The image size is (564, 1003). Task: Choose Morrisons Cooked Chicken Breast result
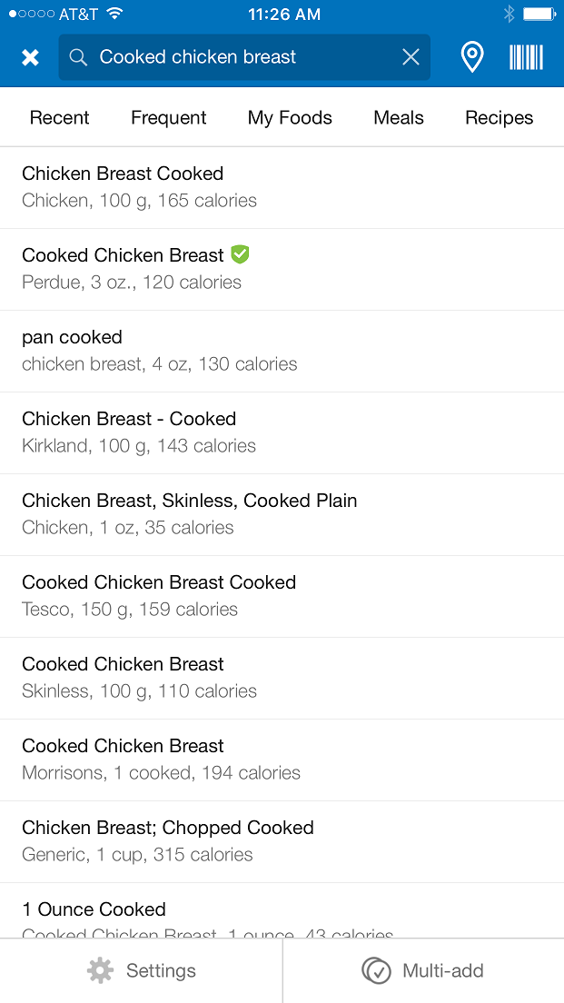[282, 760]
